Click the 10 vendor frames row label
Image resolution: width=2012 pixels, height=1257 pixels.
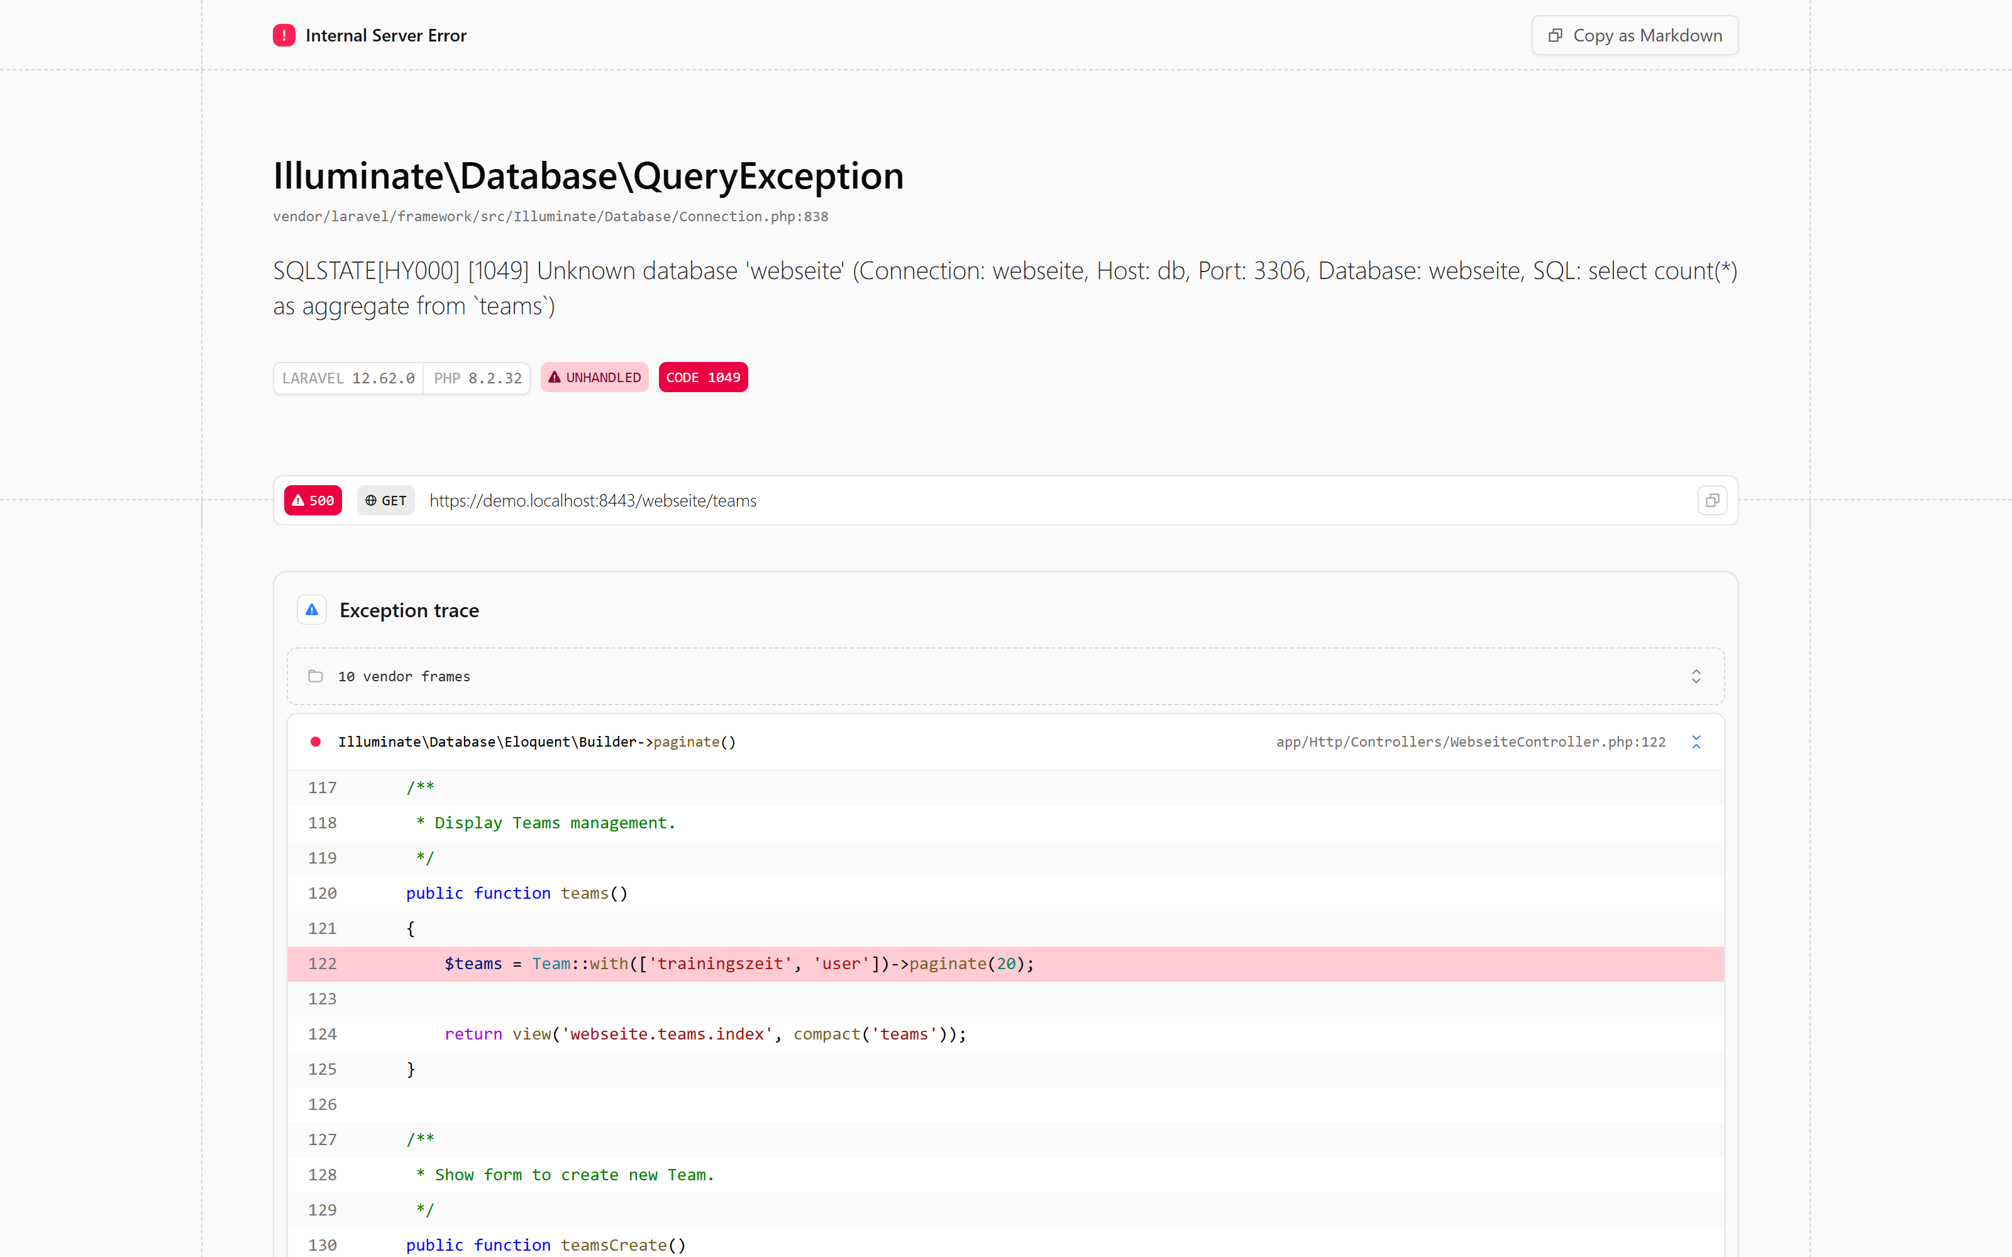pyautogui.click(x=404, y=677)
